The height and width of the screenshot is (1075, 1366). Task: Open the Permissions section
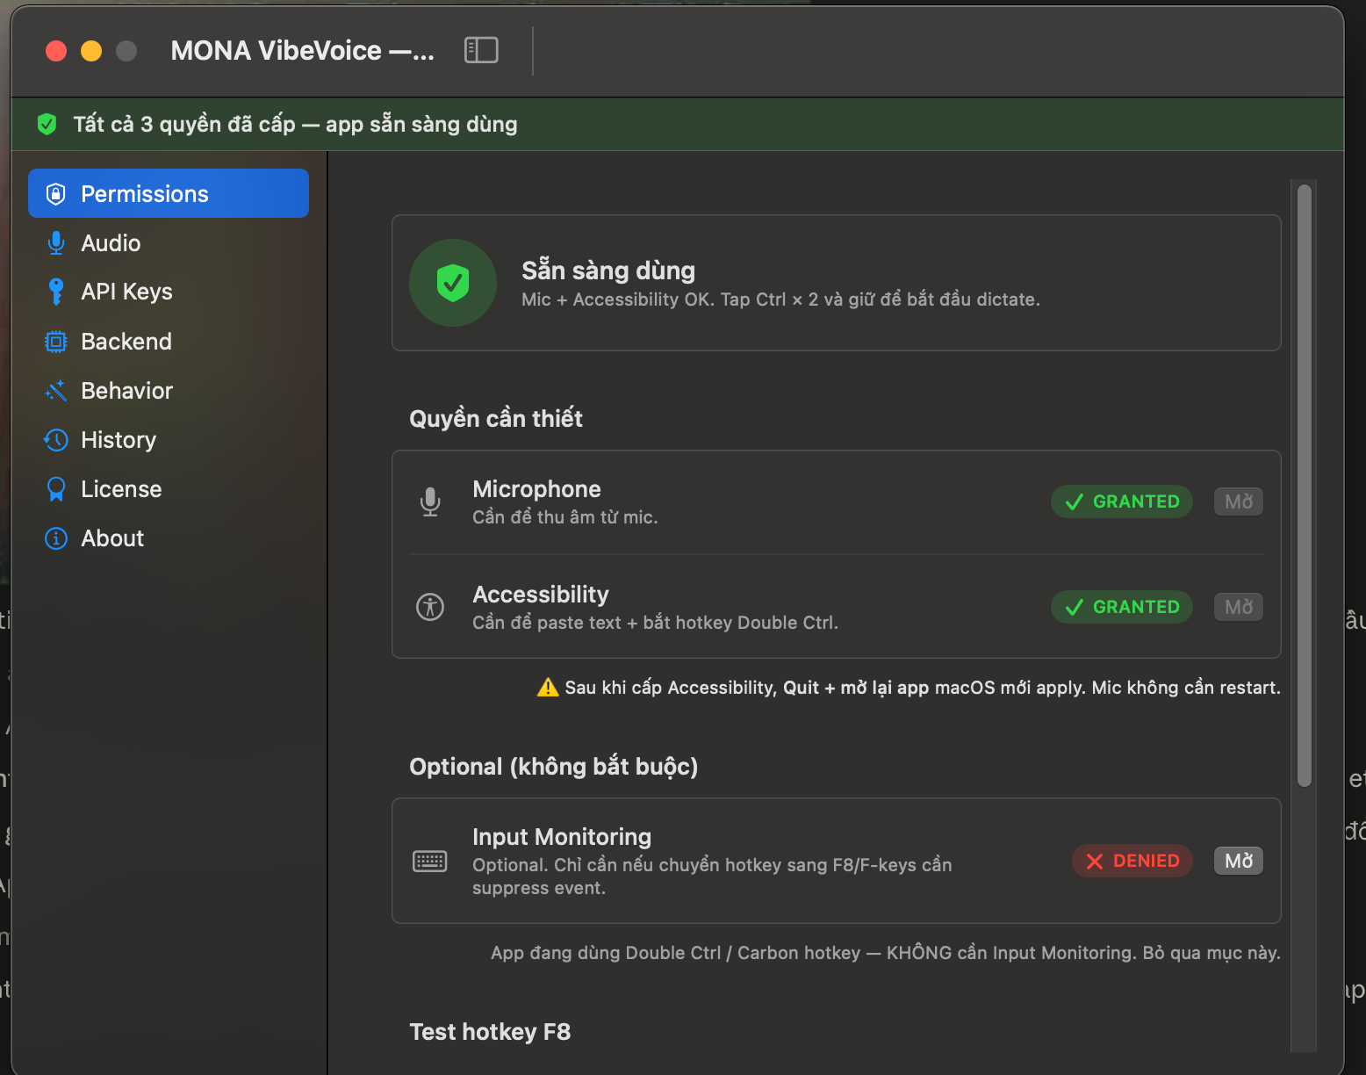pos(169,193)
